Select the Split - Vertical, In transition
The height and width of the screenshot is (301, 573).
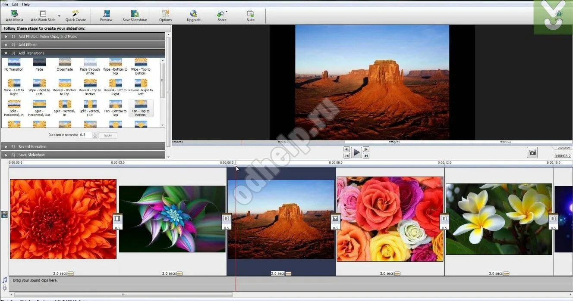tap(65, 108)
